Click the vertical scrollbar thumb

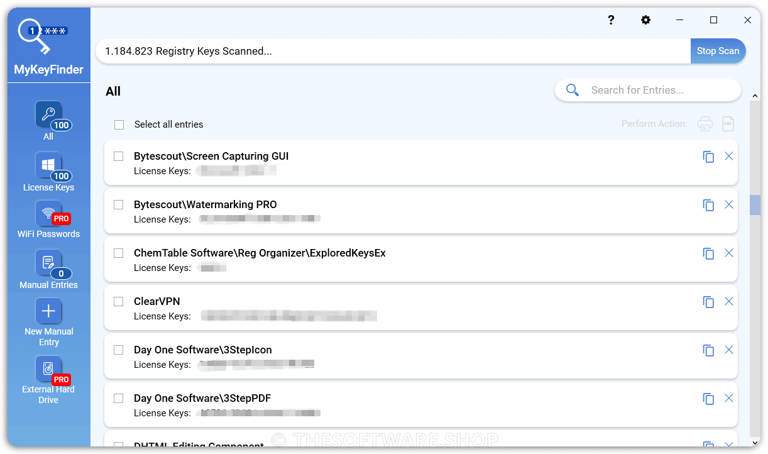pos(755,205)
